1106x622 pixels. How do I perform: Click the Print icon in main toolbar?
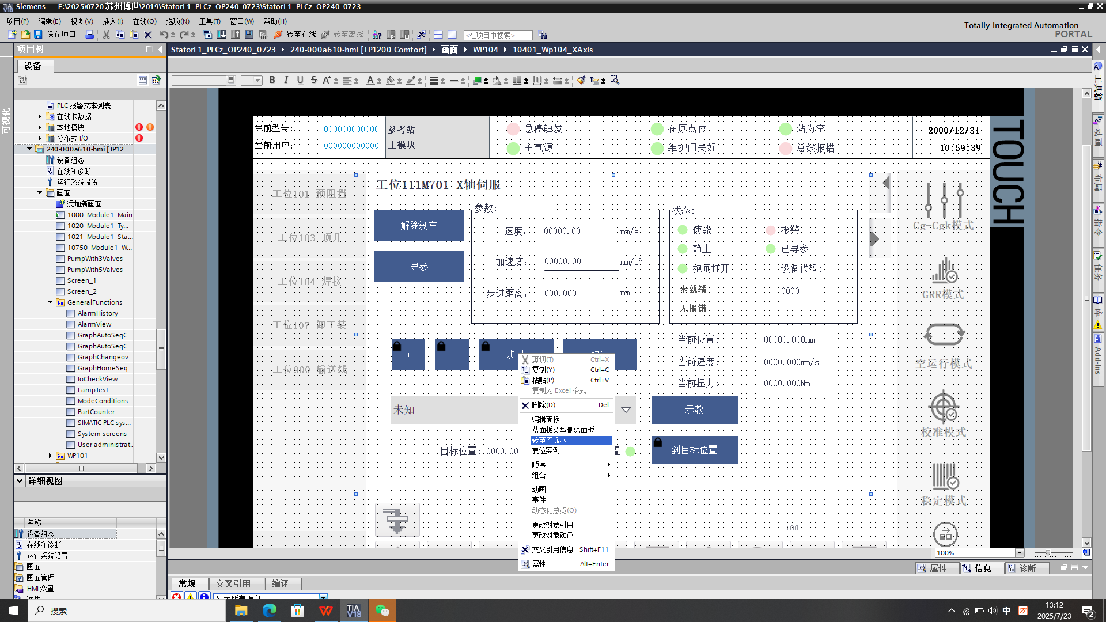point(90,35)
